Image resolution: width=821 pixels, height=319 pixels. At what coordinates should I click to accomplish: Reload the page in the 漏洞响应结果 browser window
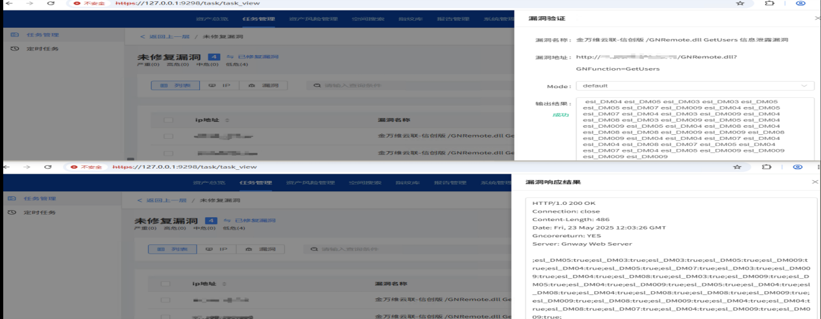[x=48, y=167]
